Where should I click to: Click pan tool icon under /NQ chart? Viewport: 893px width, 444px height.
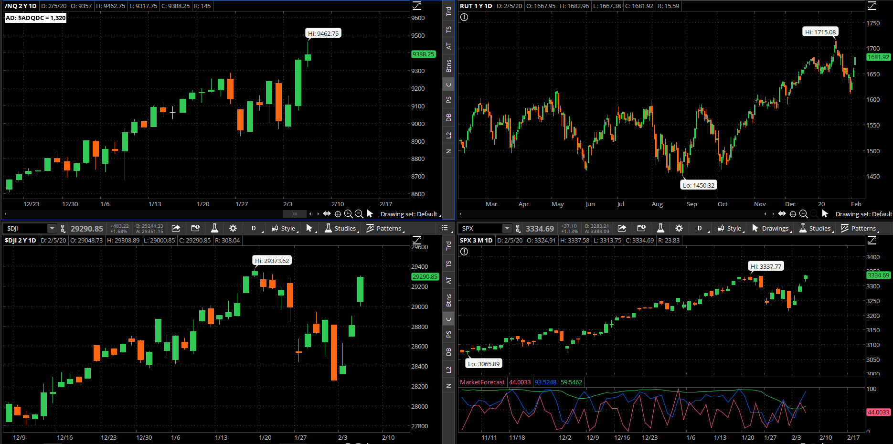(x=327, y=213)
